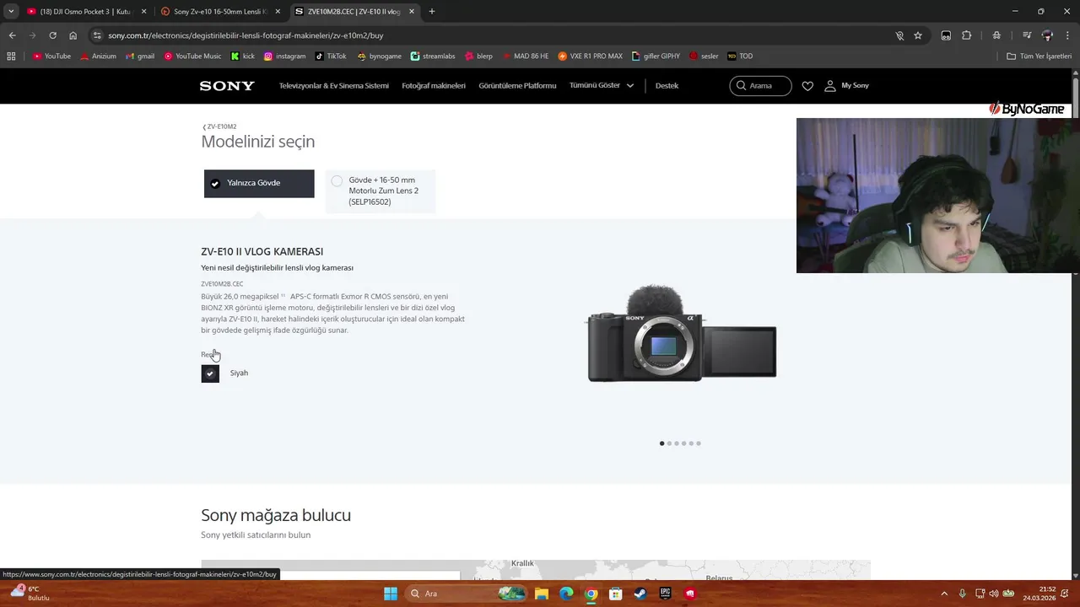
Task: Toggle the Siyah color checkbox
Action: point(210,373)
